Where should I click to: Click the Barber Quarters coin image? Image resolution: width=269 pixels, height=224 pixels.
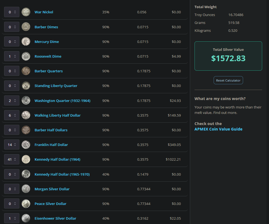click(x=26, y=71)
